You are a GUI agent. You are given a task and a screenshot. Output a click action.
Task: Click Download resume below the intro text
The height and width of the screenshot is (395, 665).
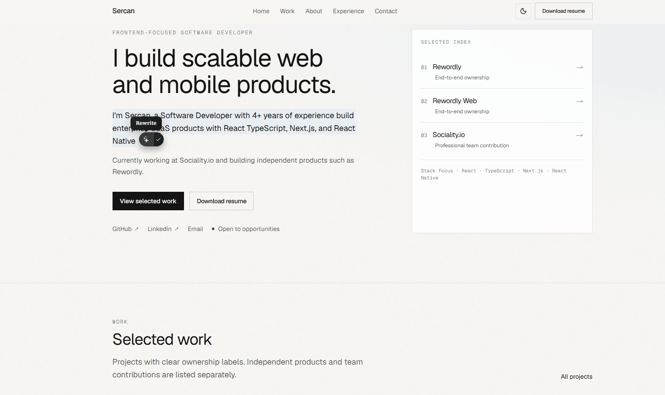222,201
